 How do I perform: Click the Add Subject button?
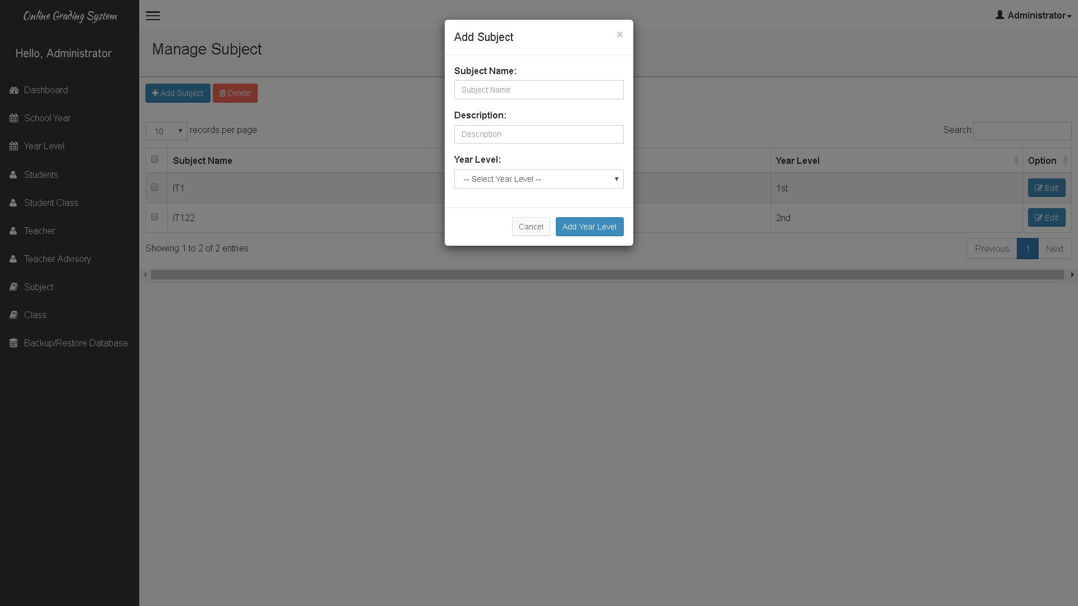pos(177,93)
